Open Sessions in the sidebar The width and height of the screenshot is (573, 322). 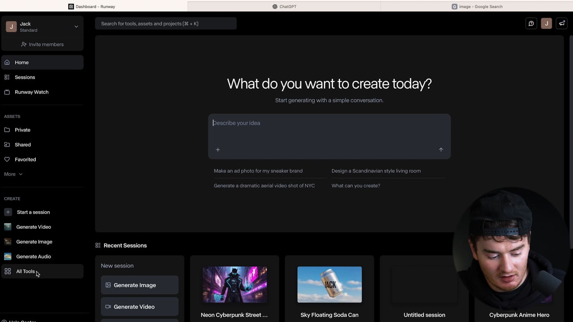pos(42,77)
